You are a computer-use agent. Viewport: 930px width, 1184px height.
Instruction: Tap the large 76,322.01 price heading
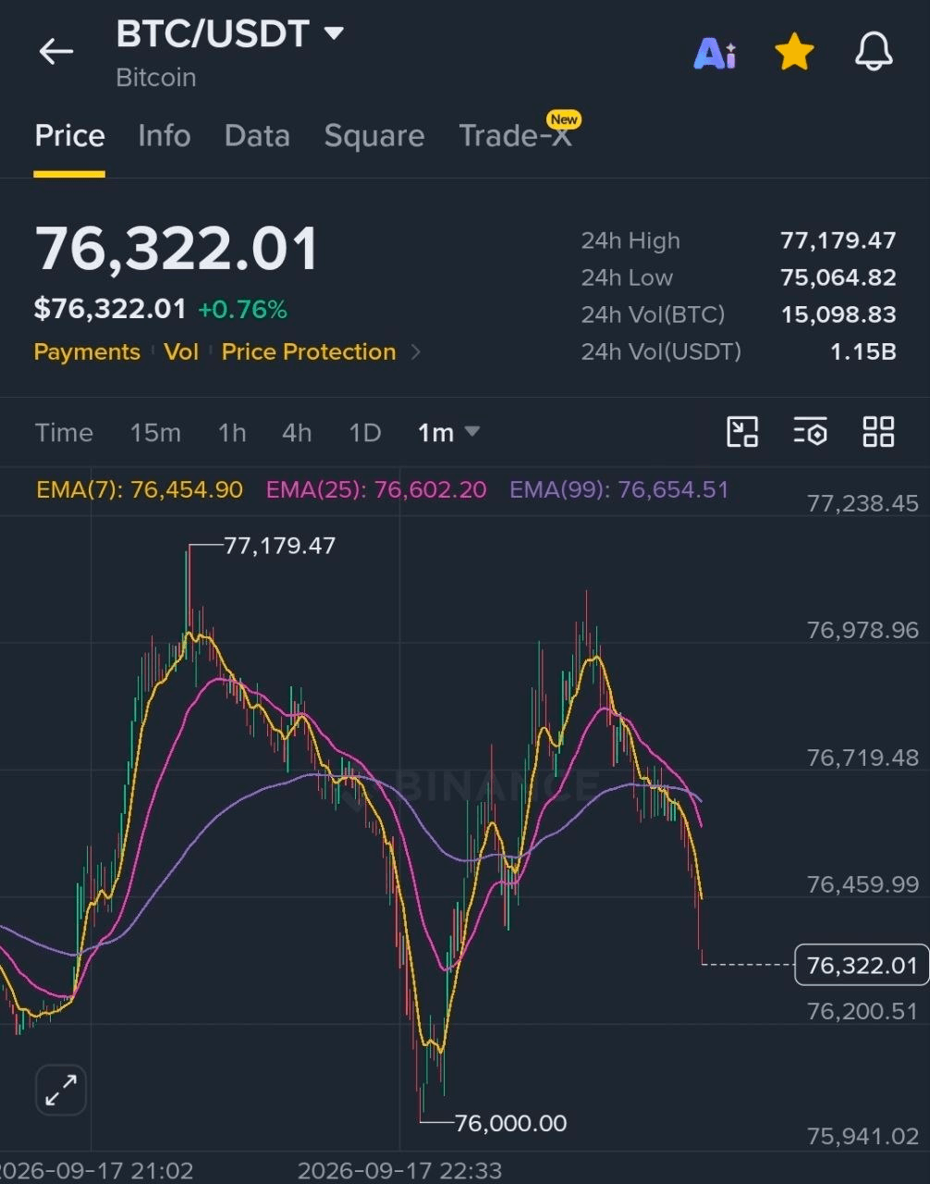176,249
